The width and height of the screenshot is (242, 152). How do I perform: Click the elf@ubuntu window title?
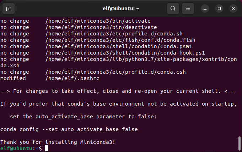click(121, 9)
